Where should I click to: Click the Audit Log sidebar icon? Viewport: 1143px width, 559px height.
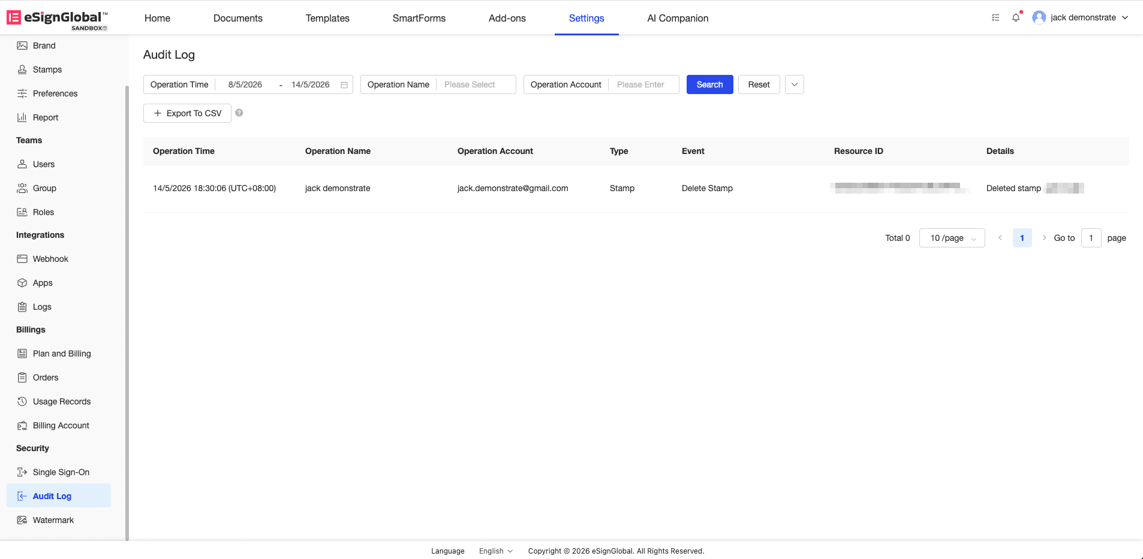22,496
